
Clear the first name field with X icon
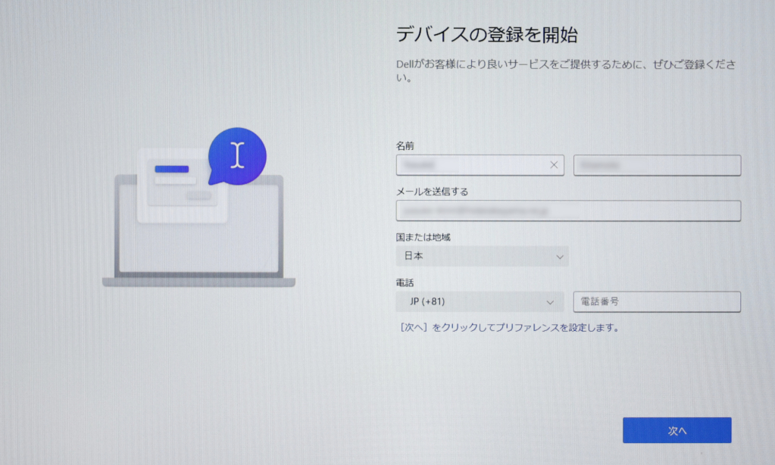[x=554, y=165]
